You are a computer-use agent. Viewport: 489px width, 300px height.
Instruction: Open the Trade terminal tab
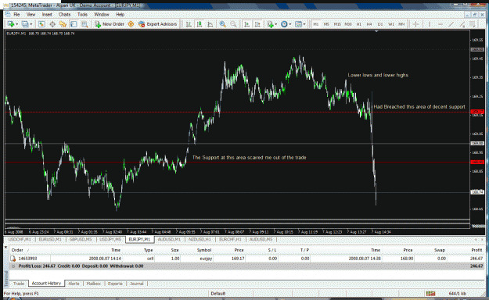[19, 284]
